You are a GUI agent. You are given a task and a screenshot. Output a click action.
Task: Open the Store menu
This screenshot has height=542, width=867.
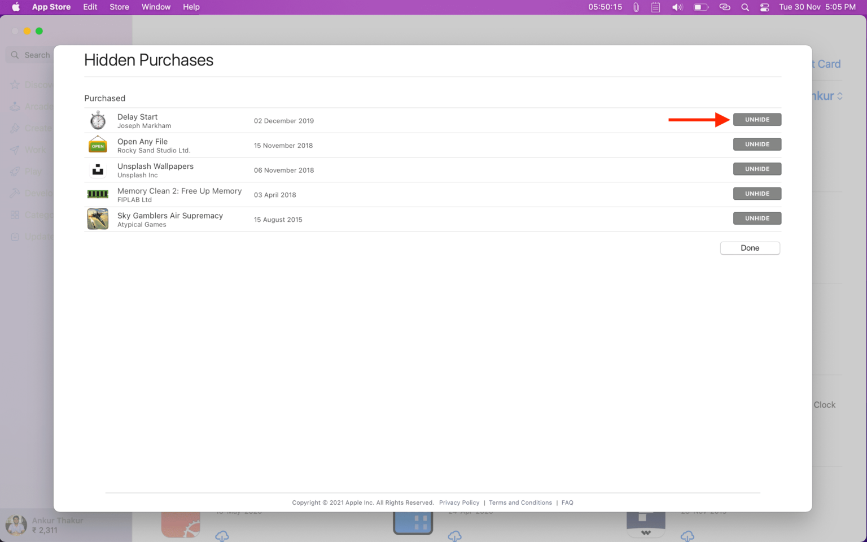[x=119, y=7]
